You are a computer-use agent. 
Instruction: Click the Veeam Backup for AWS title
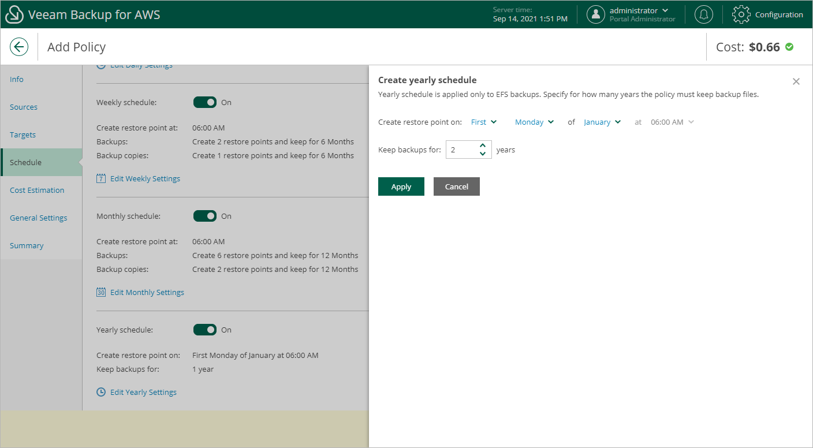click(x=94, y=14)
